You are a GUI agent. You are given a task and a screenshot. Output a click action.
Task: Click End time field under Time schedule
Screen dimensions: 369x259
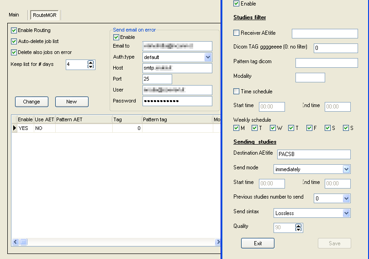(337, 107)
